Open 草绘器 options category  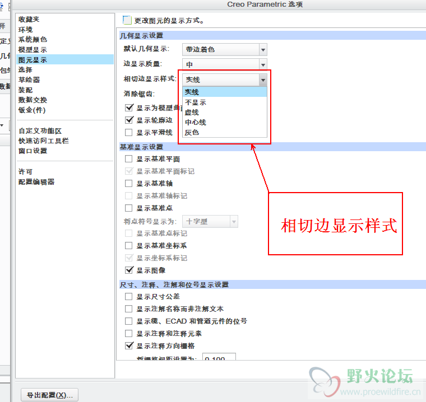tap(29, 80)
